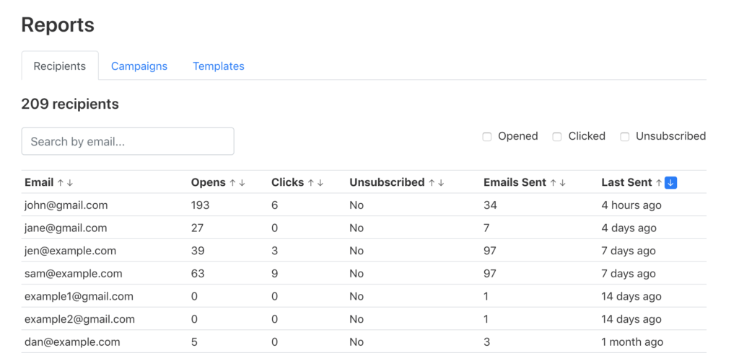
Task: Click highlighted Last Sent descending arrow
Action: tap(670, 182)
